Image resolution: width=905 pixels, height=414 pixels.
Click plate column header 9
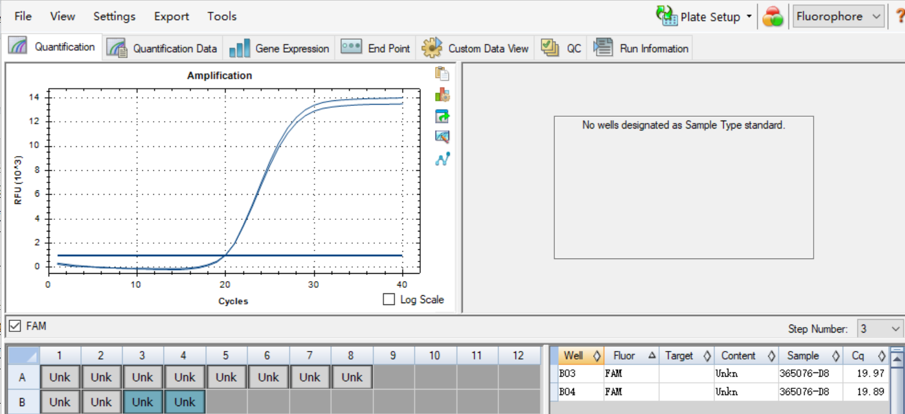click(x=393, y=355)
